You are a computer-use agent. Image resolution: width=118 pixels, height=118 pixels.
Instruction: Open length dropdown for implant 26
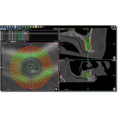(18, 40)
